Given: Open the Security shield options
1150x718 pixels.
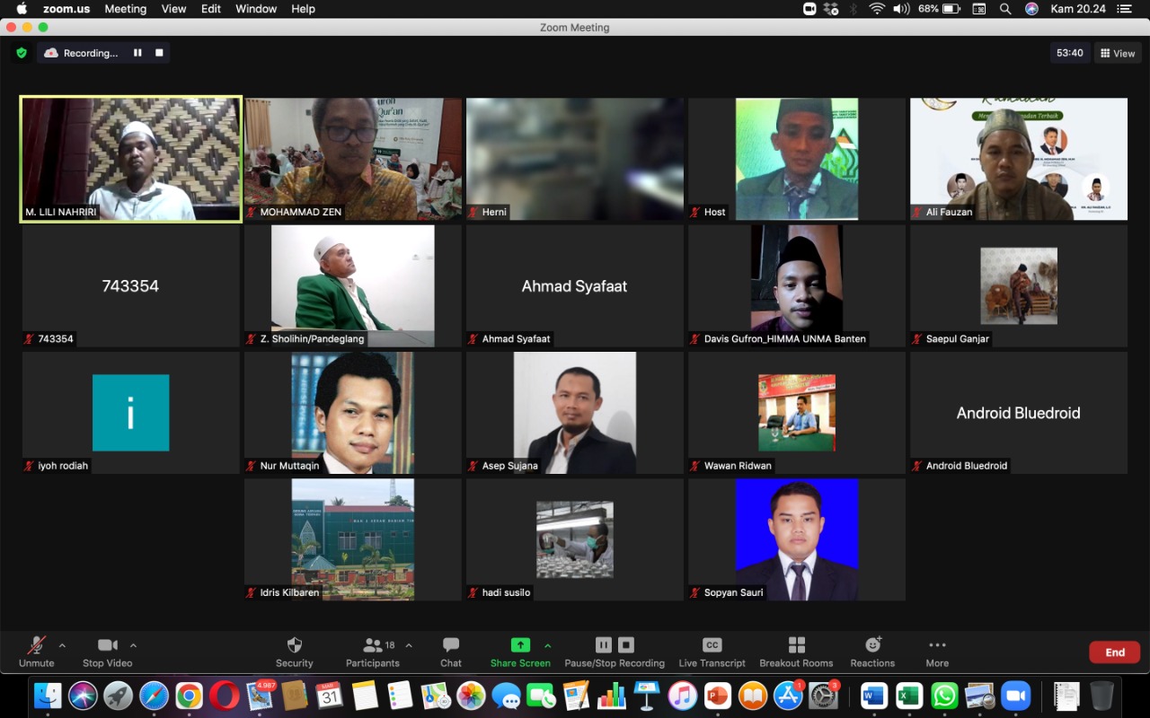Looking at the screenshot, I should click(x=294, y=652).
